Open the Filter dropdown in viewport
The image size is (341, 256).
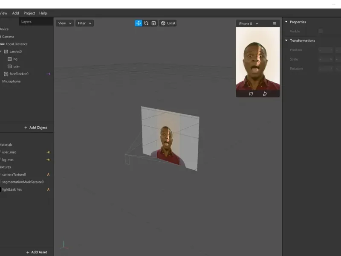coord(84,23)
